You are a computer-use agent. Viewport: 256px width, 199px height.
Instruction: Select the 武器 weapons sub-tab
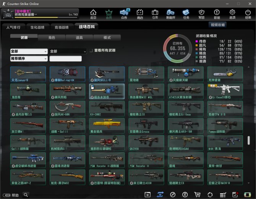[24, 37]
